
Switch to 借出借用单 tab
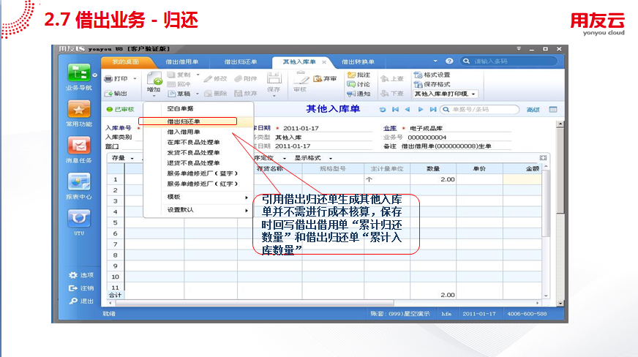[x=182, y=61]
